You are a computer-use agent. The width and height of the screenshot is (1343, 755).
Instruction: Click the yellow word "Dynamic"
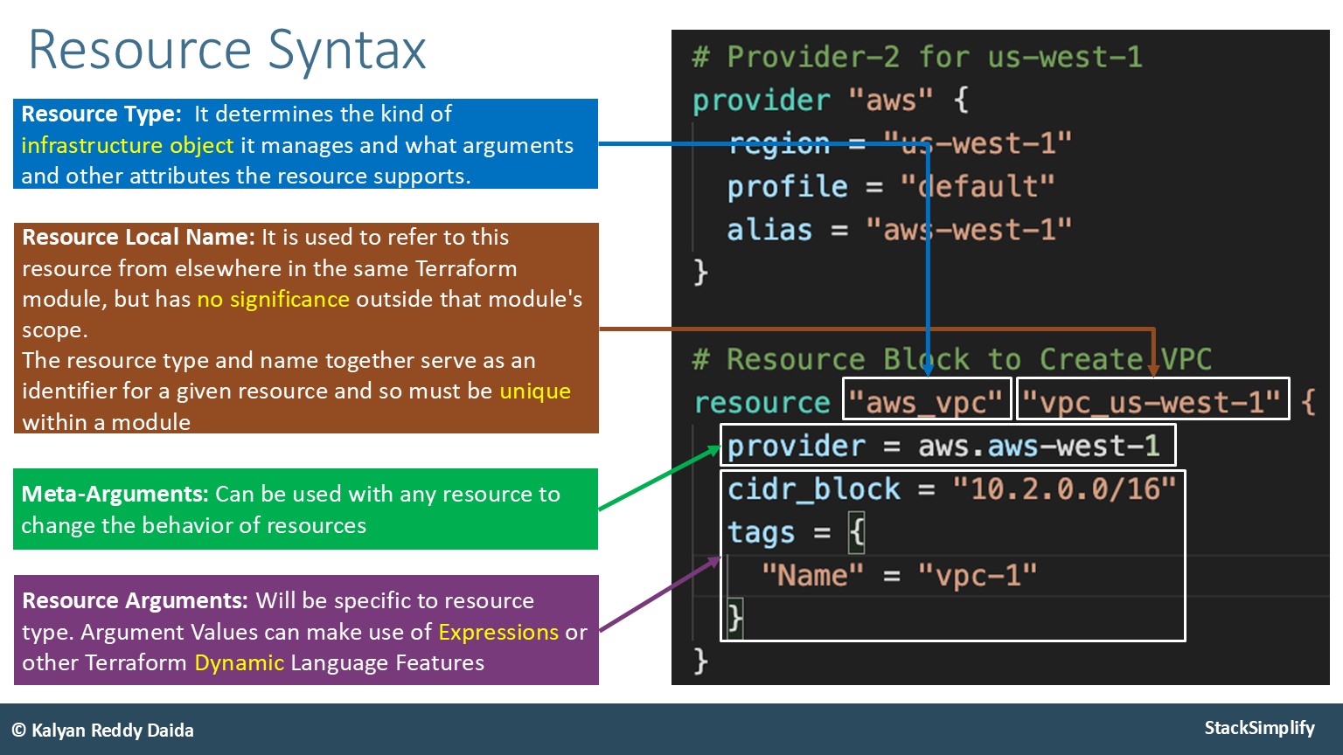[x=239, y=662]
